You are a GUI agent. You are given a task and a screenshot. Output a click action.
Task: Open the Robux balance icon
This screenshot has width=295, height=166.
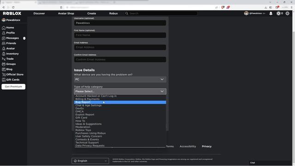[x=278, y=13]
